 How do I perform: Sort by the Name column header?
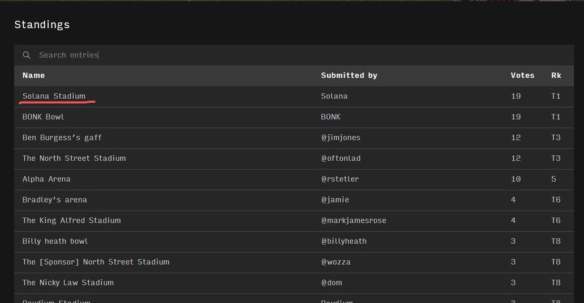(33, 76)
